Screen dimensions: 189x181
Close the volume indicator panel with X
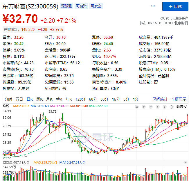(x=185, y=162)
